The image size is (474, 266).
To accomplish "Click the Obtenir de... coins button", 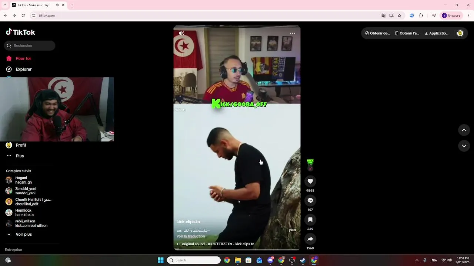I will (377, 33).
